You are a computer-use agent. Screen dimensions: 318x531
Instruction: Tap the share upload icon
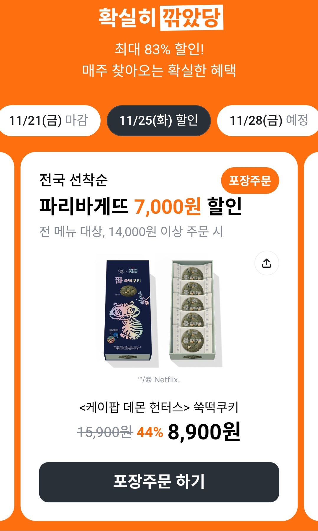[266, 263]
